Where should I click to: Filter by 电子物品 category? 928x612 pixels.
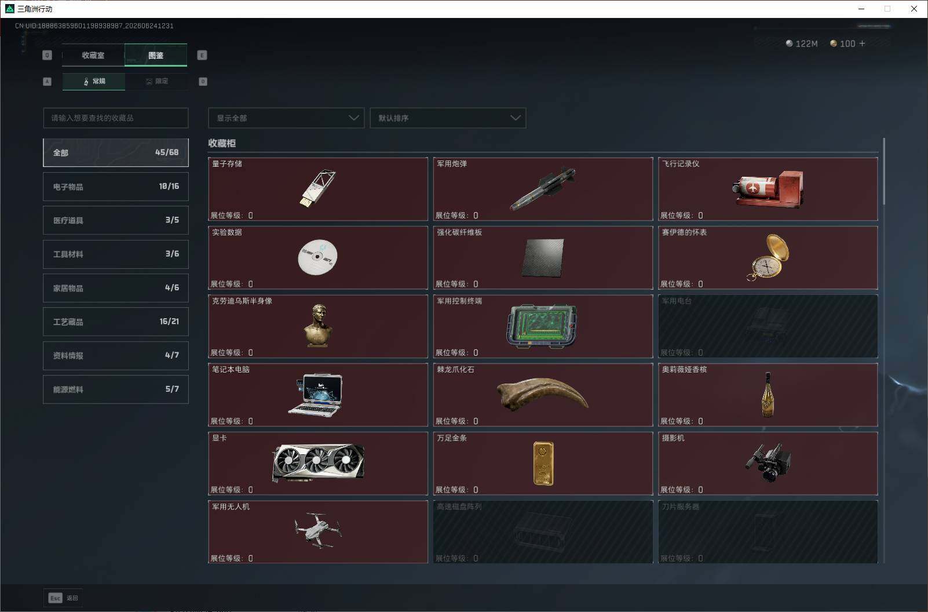116,187
